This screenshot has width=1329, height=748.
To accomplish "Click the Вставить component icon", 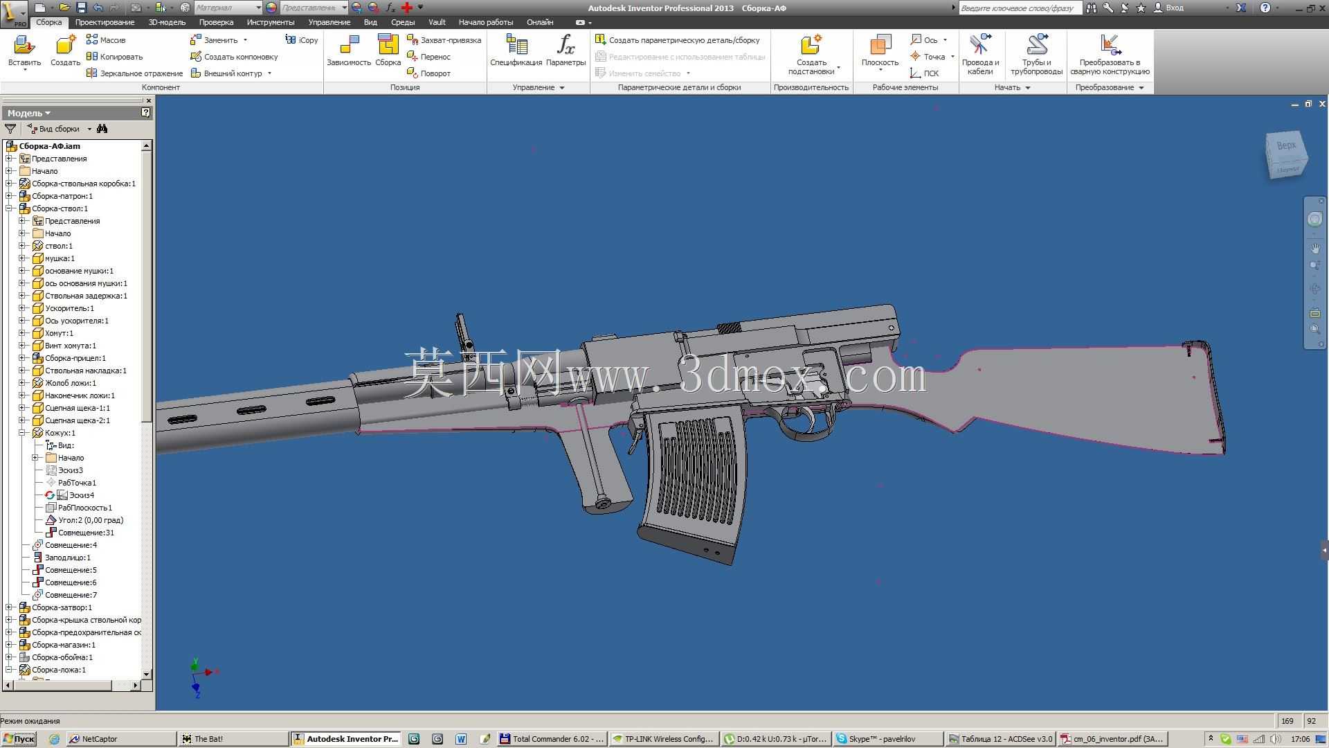I will [x=24, y=45].
